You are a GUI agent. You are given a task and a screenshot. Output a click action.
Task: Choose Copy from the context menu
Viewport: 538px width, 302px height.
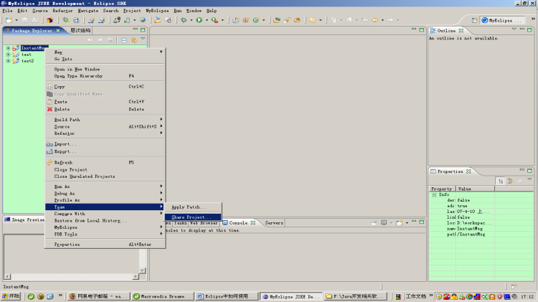coord(105,87)
